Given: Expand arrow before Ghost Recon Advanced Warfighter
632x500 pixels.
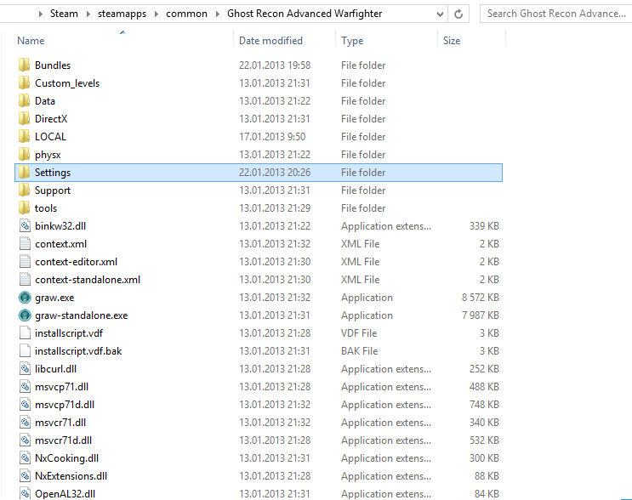Looking at the screenshot, I should tap(217, 14).
